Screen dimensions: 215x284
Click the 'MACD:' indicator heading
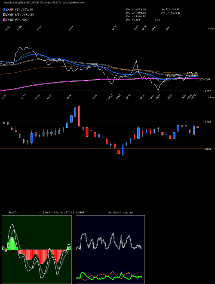coord(13,213)
